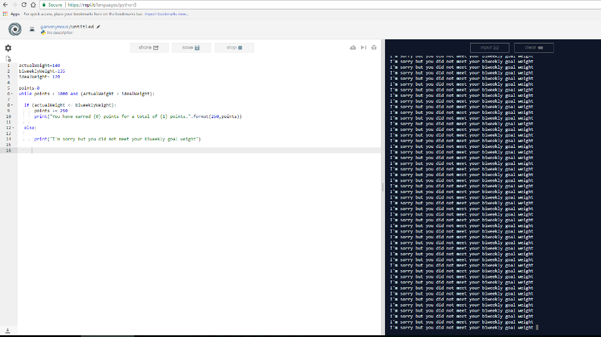
Task: Place cursor on empty editor line 16
Action: pyautogui.click(x=200, y=150)
